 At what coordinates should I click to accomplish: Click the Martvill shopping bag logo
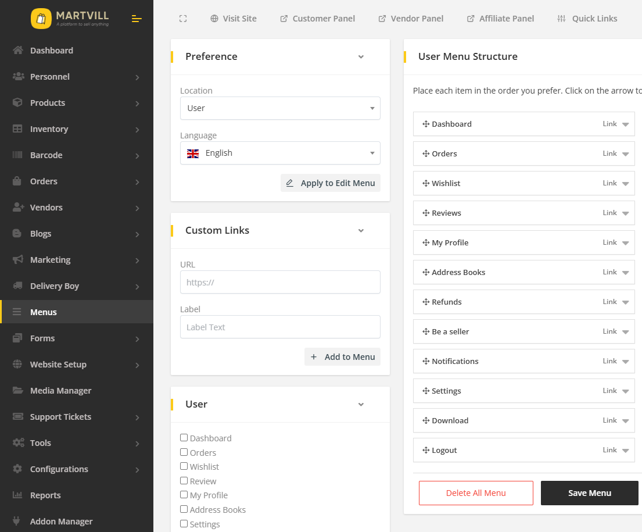coord(41,19)
